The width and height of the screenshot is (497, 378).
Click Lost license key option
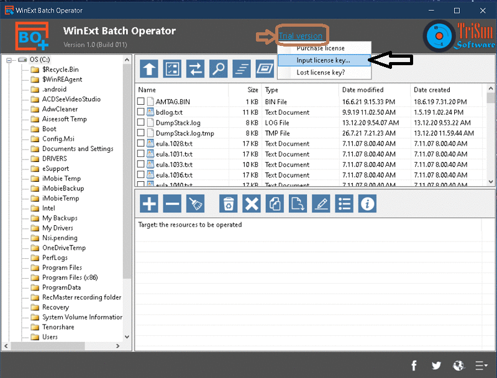(x=321, y=73)
